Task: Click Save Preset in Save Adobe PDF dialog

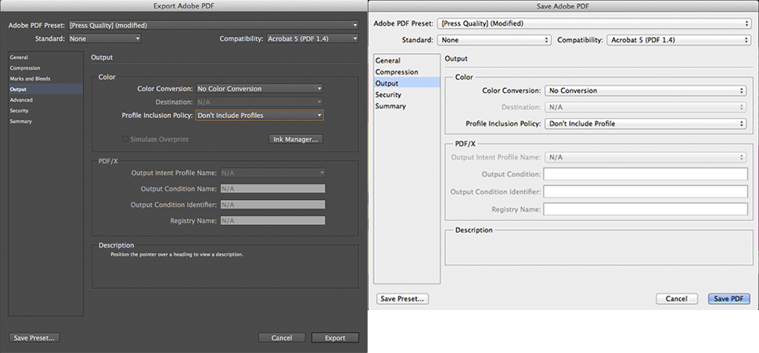Action: coord(402,299)
